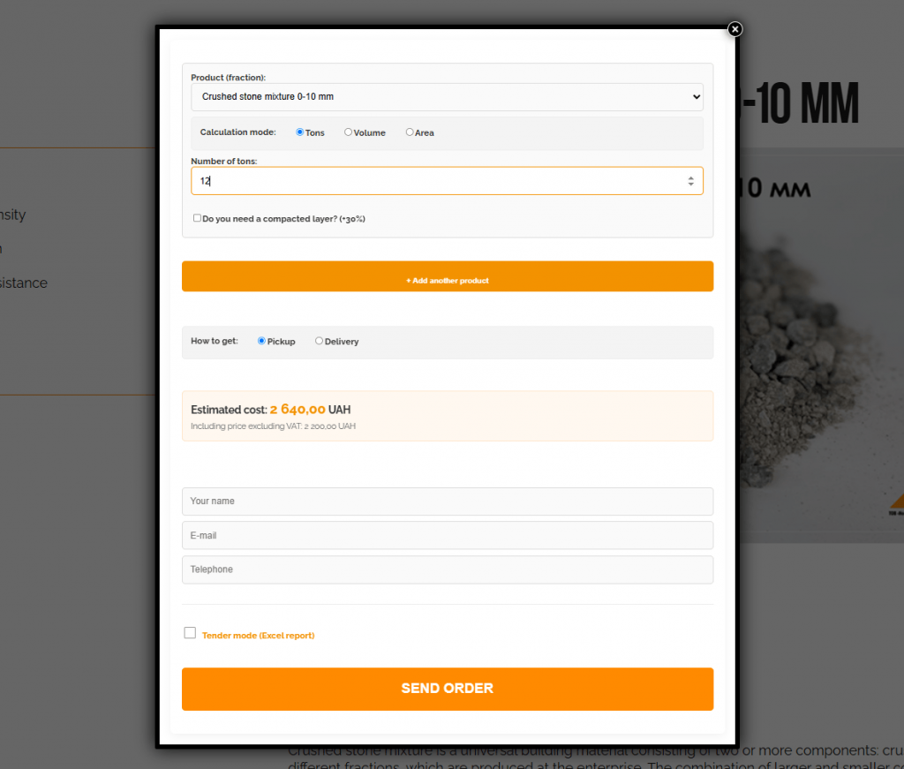Click the tons number spinner arrows
This screenshot has height=769, width=904.
(690, 181)
